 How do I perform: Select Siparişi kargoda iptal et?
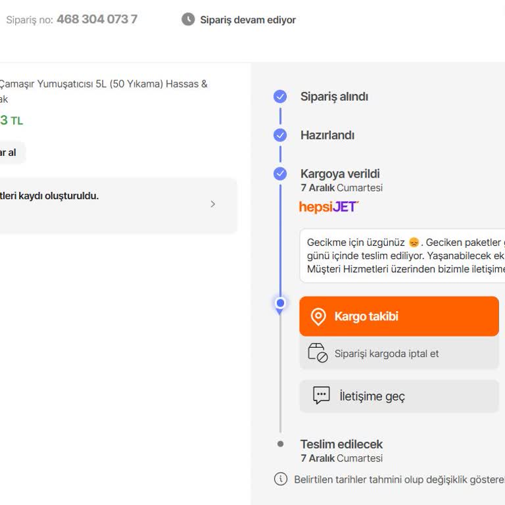399,353
